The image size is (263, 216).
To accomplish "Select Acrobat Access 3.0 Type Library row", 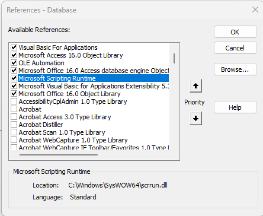I will click(x=65, y=117).
